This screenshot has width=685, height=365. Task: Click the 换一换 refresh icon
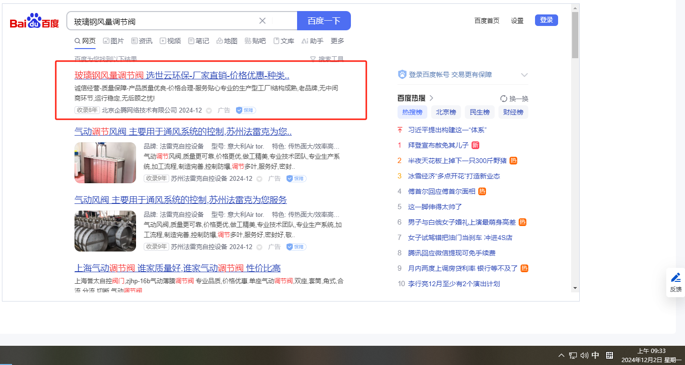(504, 99)
